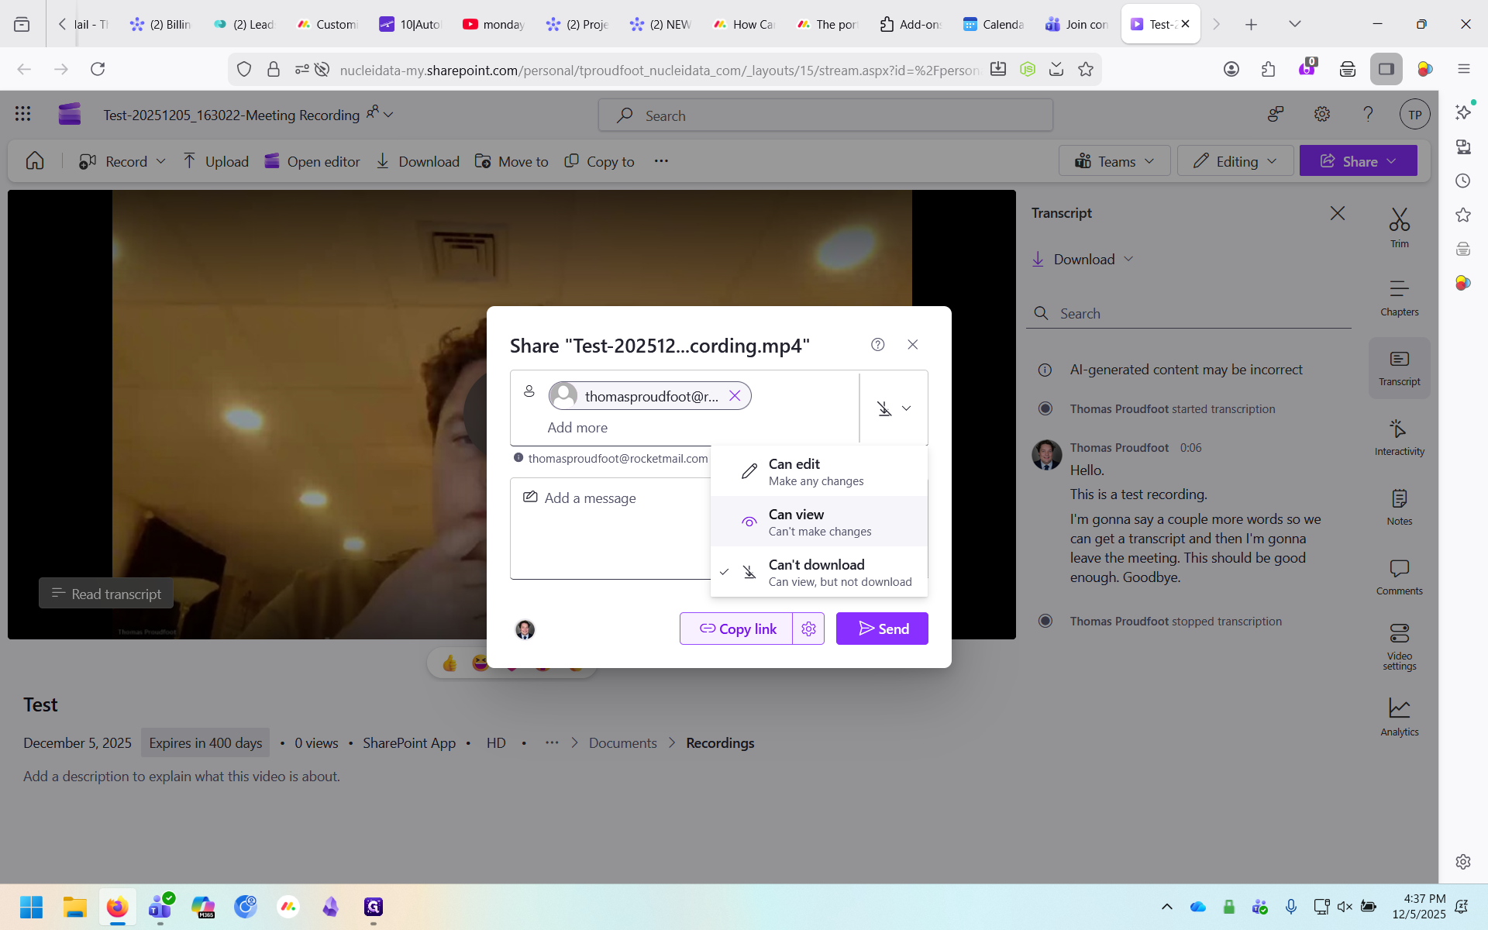Select the Can view permission
Screen dimensions: 1488x930
pos(818,522)
